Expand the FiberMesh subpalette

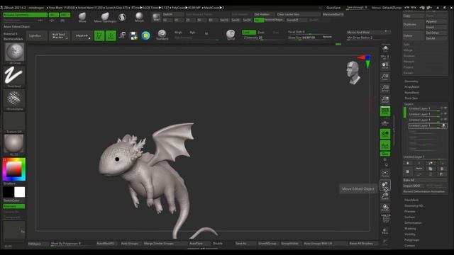pyautogui.click(x=411, y=200)
